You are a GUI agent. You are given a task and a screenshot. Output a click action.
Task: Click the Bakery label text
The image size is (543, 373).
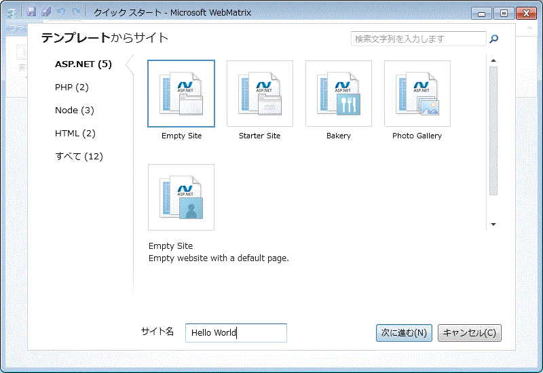(x=339, y=136)
